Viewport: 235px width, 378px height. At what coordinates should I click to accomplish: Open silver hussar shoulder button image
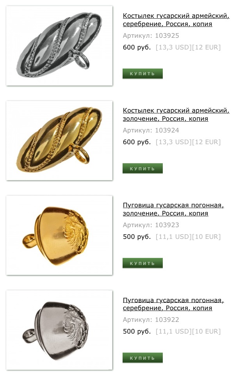59,330
